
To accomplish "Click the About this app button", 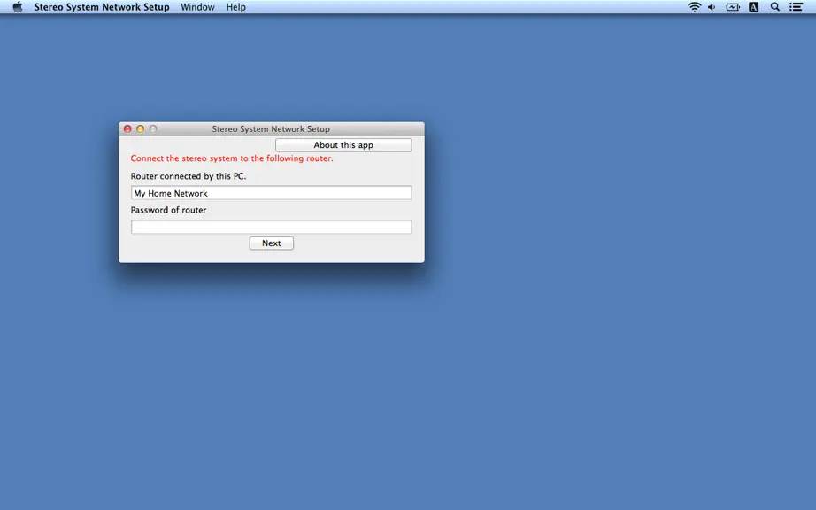I will click(343, 144).
